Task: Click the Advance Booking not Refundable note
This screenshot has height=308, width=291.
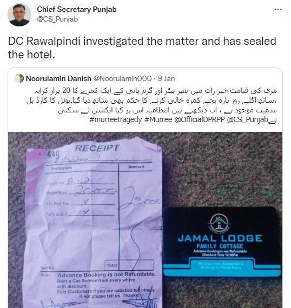Action: (107, 274)
